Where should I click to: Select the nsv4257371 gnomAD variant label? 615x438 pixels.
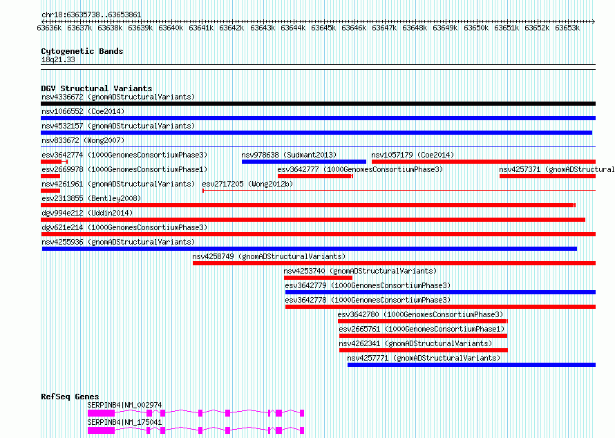[556, 169]
